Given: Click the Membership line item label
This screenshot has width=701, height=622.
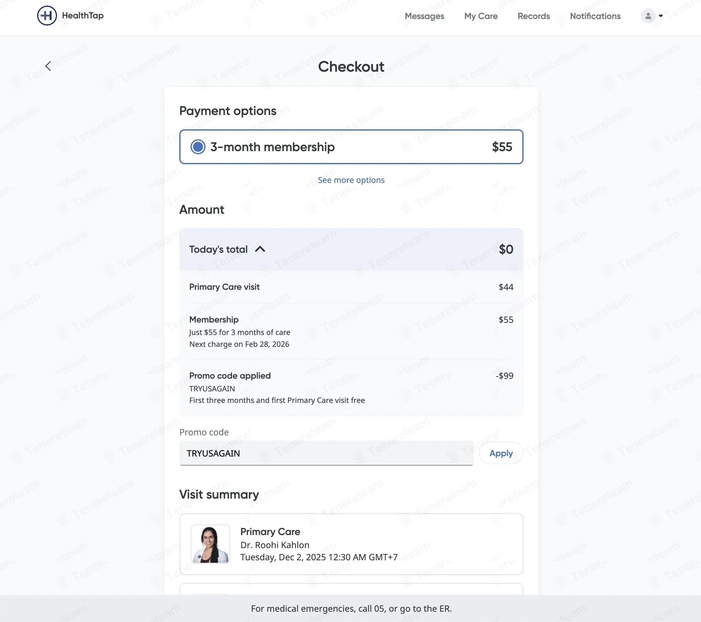Looking at the screenshot, I should (214, 319).
